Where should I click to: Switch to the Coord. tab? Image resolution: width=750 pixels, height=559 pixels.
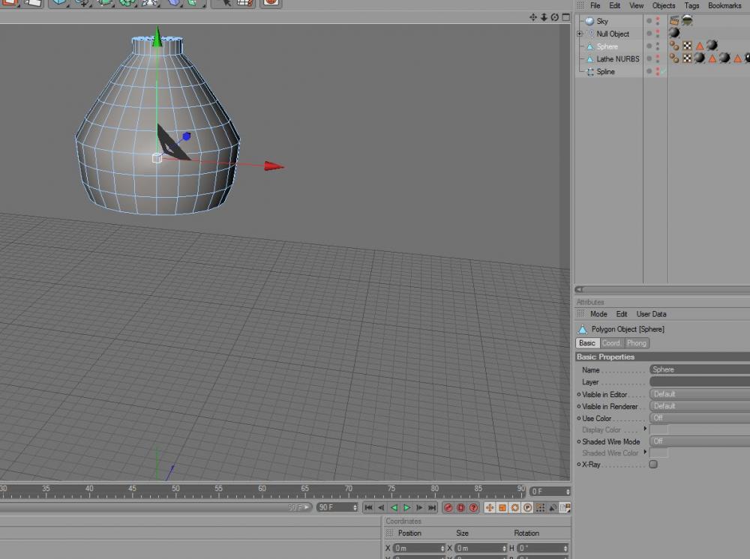pos(611,343)
